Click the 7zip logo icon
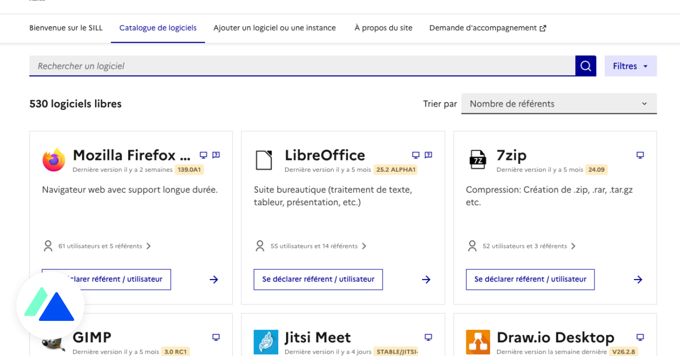 478,160
